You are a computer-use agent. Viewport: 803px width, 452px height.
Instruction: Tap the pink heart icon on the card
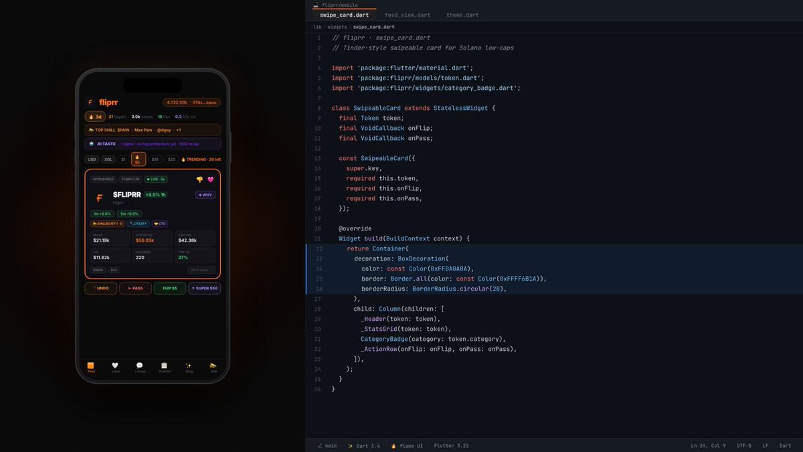(211, 179)
